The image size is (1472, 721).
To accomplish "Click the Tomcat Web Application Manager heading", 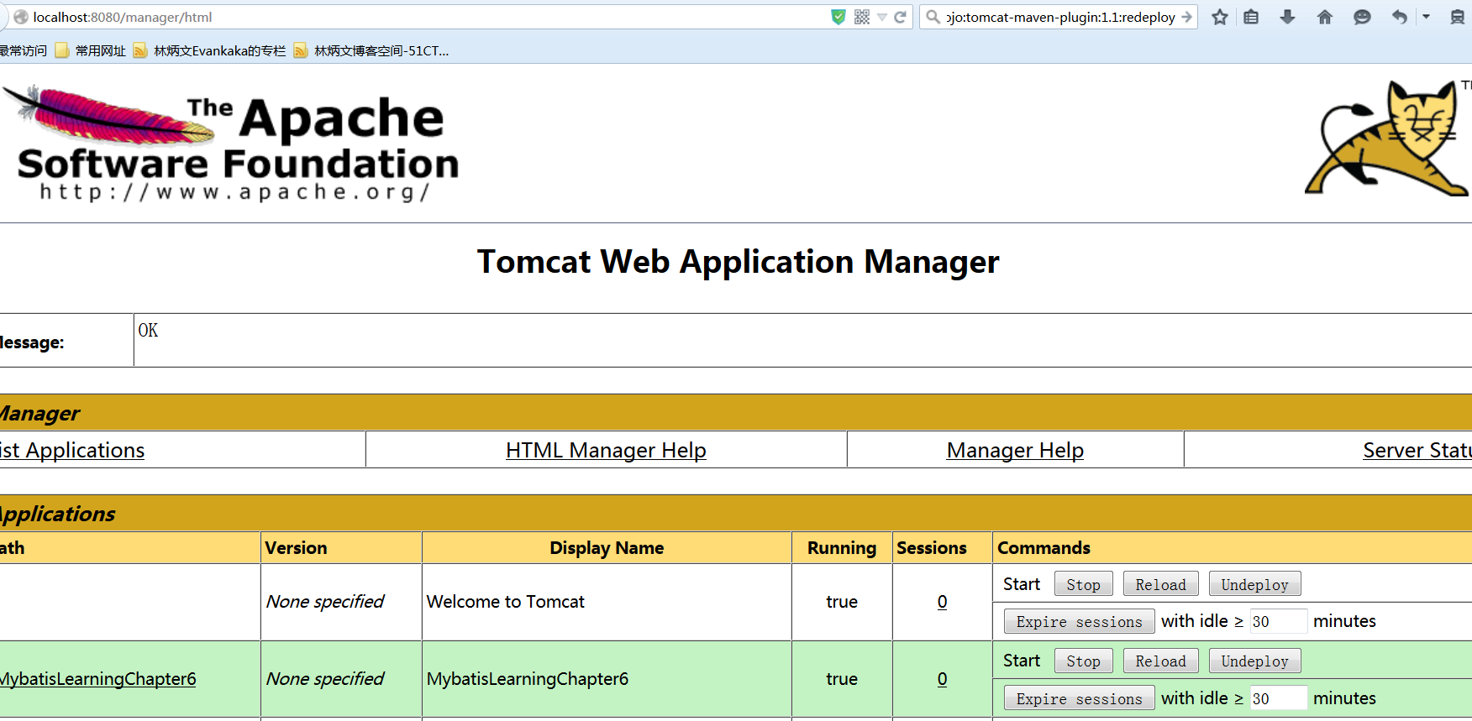I will [x=738, y=262].
